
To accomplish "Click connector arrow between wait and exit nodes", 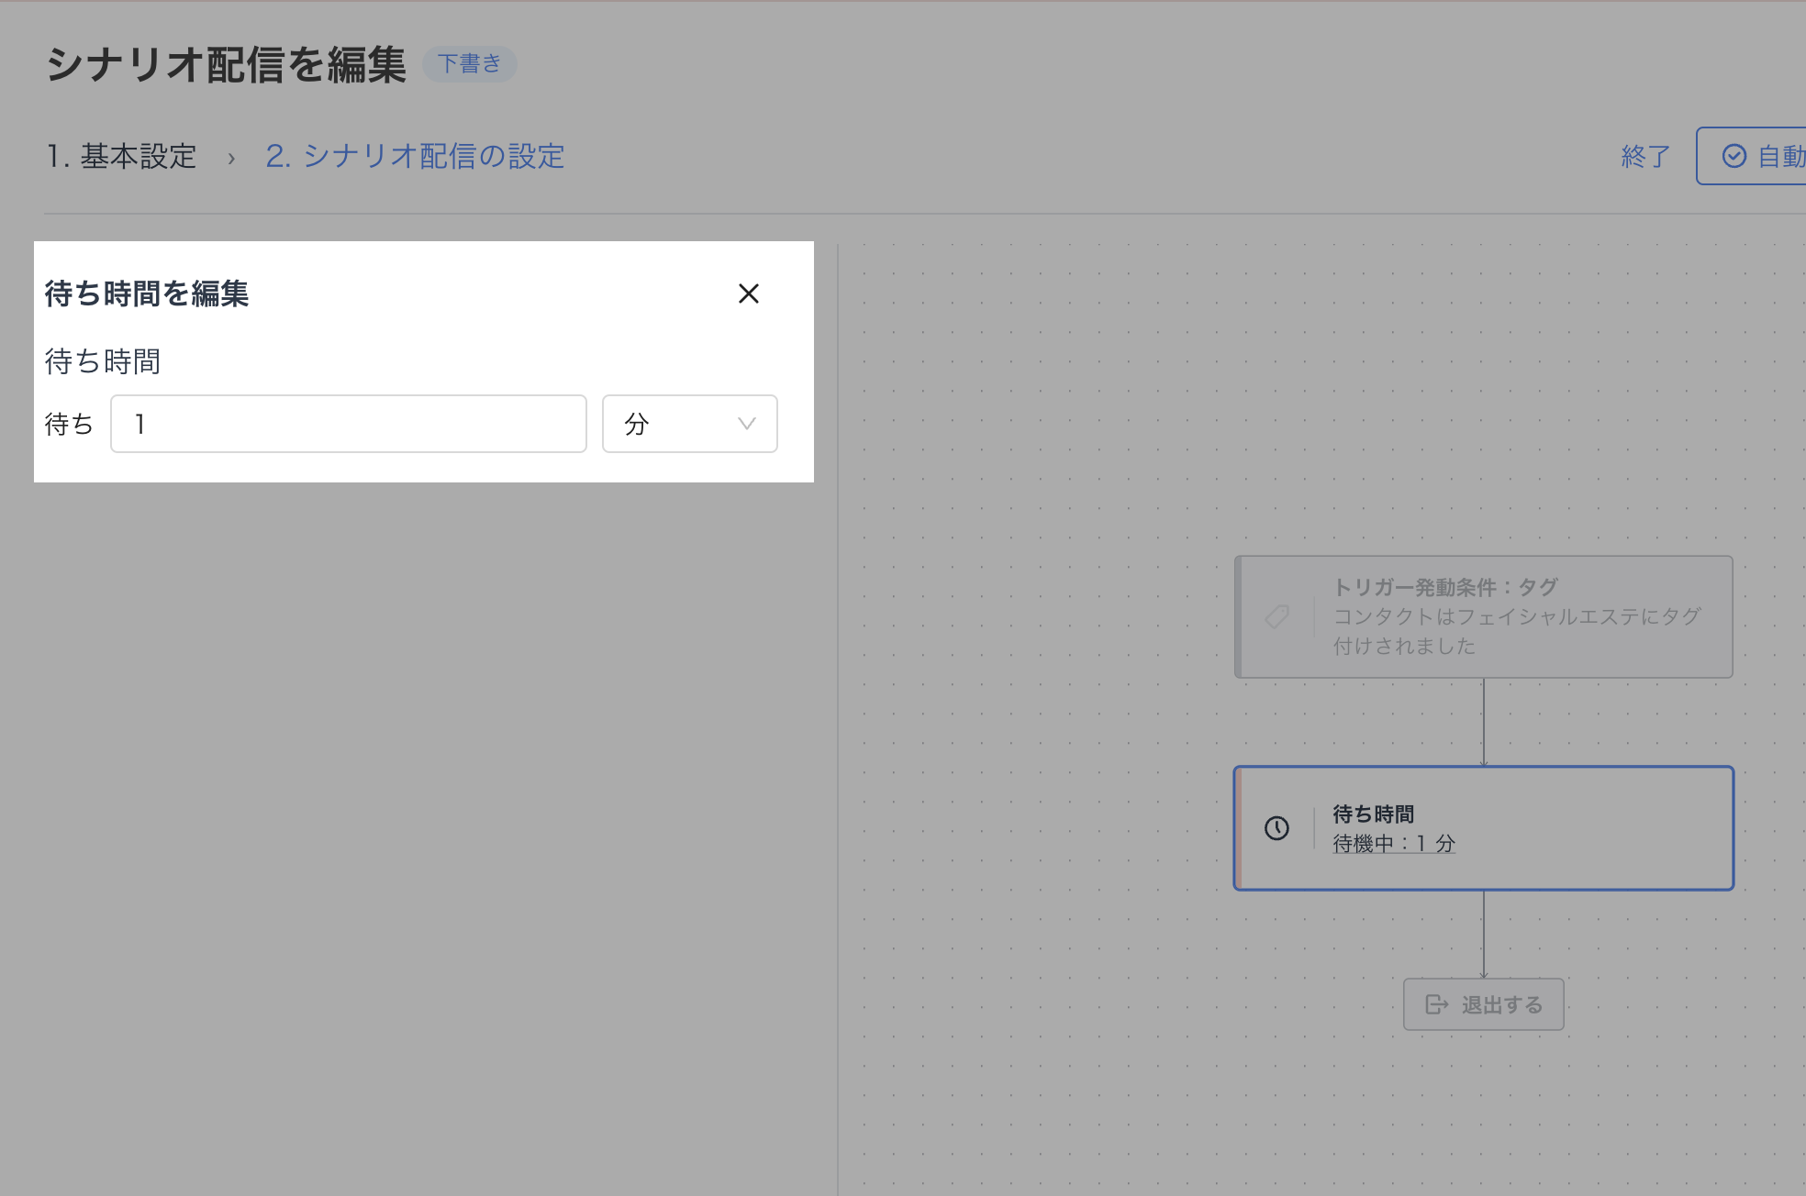I will point(1483,936).
